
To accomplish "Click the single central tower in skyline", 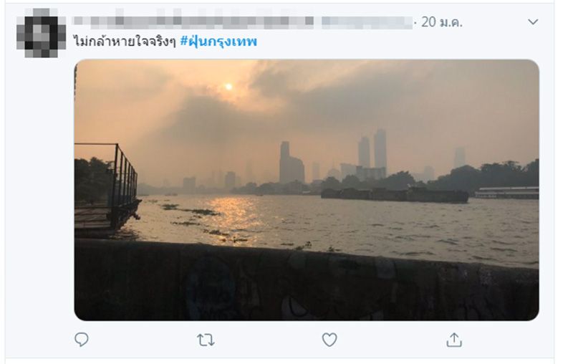I will (291, 162).
